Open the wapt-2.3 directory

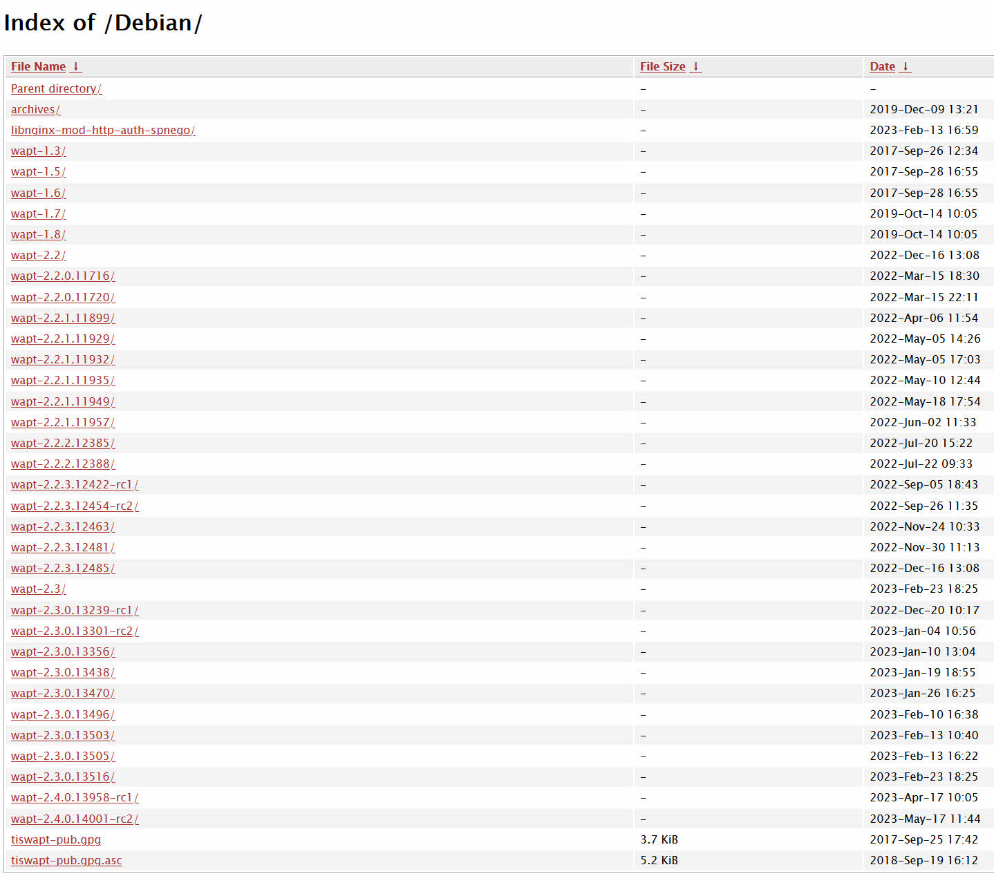38,589
